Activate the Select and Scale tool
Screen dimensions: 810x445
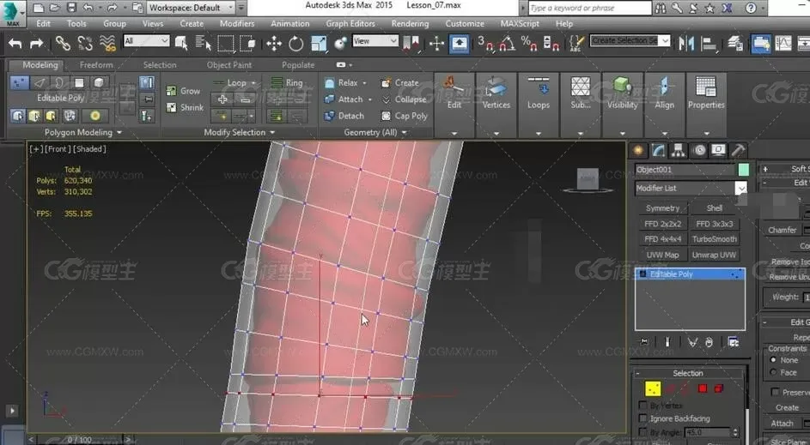(x=319, y=44)
